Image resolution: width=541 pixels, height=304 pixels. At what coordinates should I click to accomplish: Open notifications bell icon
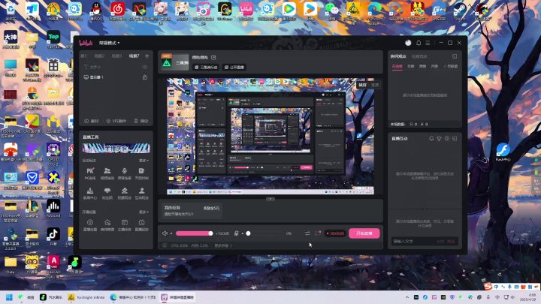point(419,43)
